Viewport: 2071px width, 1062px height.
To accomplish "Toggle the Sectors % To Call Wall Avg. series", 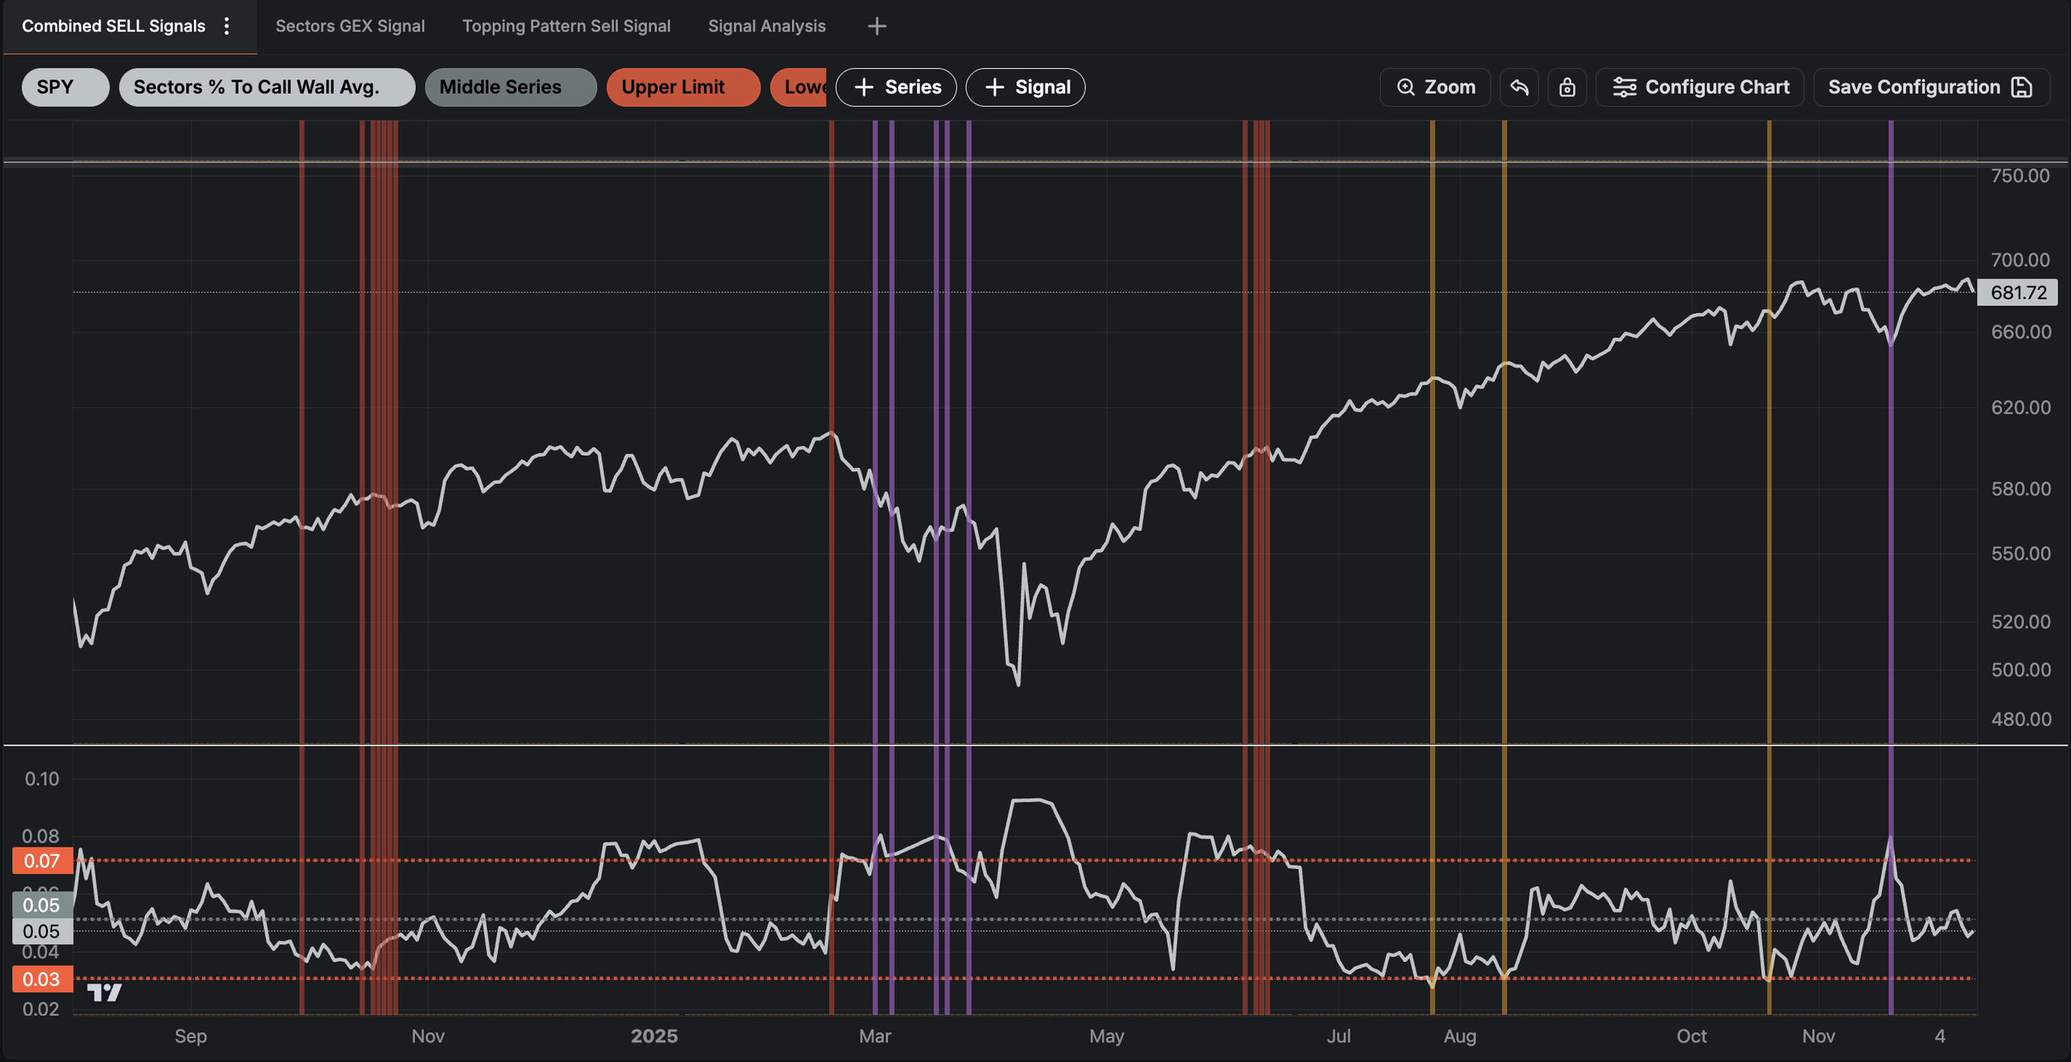I will coord(267,87).
